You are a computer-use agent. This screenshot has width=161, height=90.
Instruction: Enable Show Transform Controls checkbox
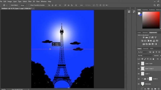pos(29,5)
